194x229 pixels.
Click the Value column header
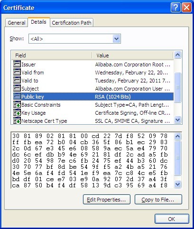[x=132, y=55]
